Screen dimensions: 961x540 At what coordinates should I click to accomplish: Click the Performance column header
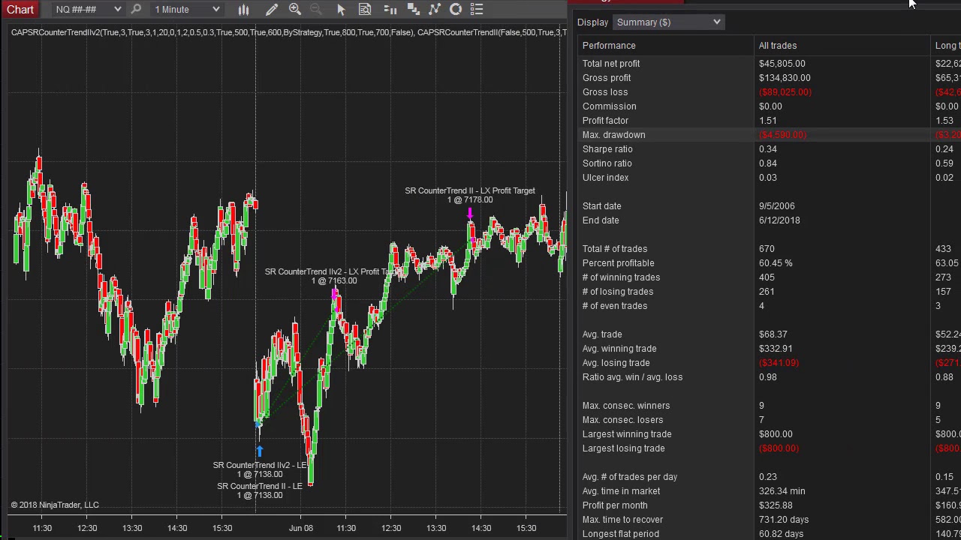point(609,46)
